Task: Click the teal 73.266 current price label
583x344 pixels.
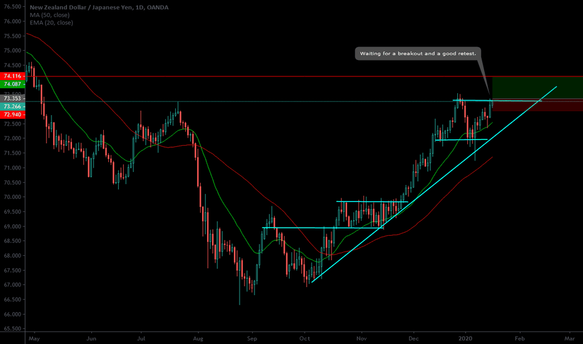Action: (13, 107)
